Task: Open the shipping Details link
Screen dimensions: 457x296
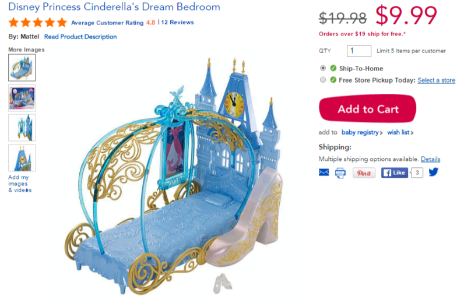Action: pos(430,159)
